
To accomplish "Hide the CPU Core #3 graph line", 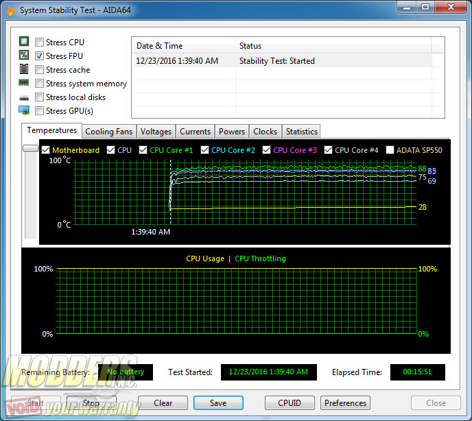I will [266, 150].
